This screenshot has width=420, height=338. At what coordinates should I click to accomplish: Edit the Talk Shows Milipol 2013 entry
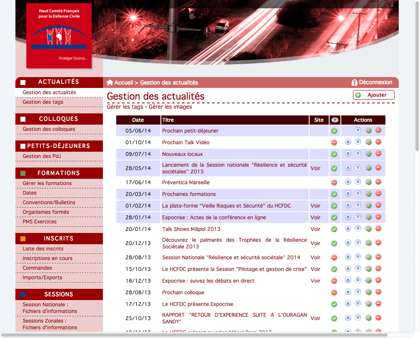(369, 229)
